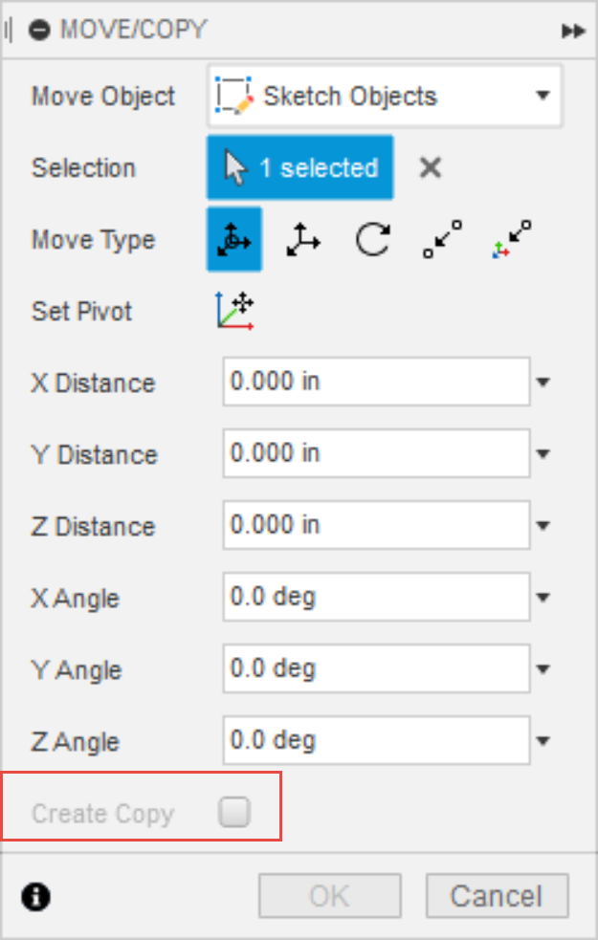The image size is (598, 940).
Task: Click the double-arrow panel expander
Action: [572, 31]
